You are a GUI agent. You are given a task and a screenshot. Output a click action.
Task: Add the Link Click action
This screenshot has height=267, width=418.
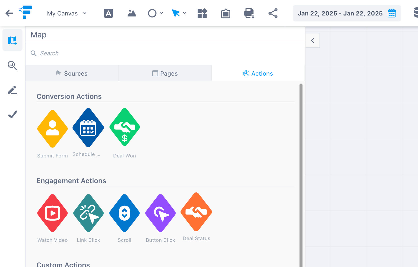coord(88,213)
